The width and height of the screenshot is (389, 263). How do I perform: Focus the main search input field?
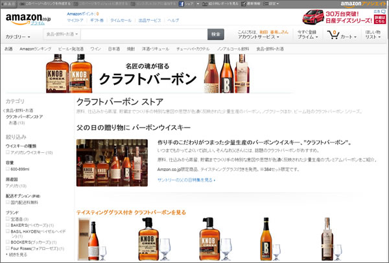coord(144,34)
